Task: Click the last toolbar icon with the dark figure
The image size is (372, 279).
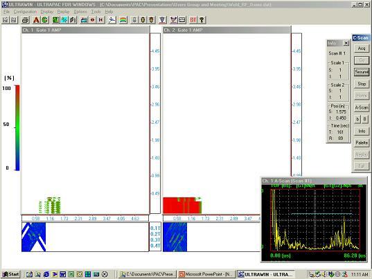Action: click(x=202, y=20)
